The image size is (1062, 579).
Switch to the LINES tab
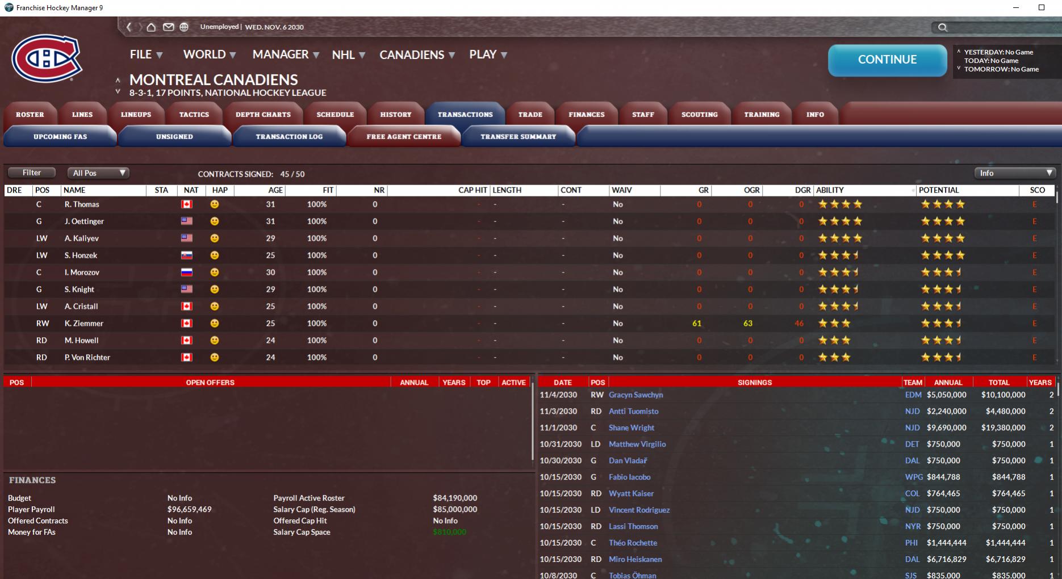point(82,114)
